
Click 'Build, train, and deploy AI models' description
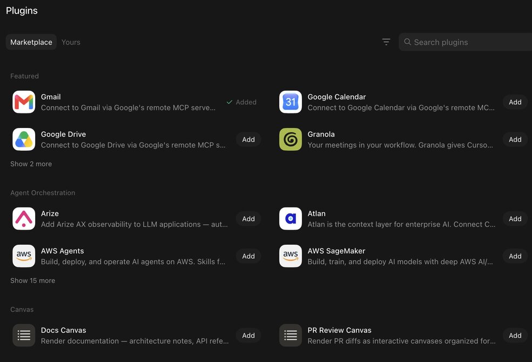[400, 262]
